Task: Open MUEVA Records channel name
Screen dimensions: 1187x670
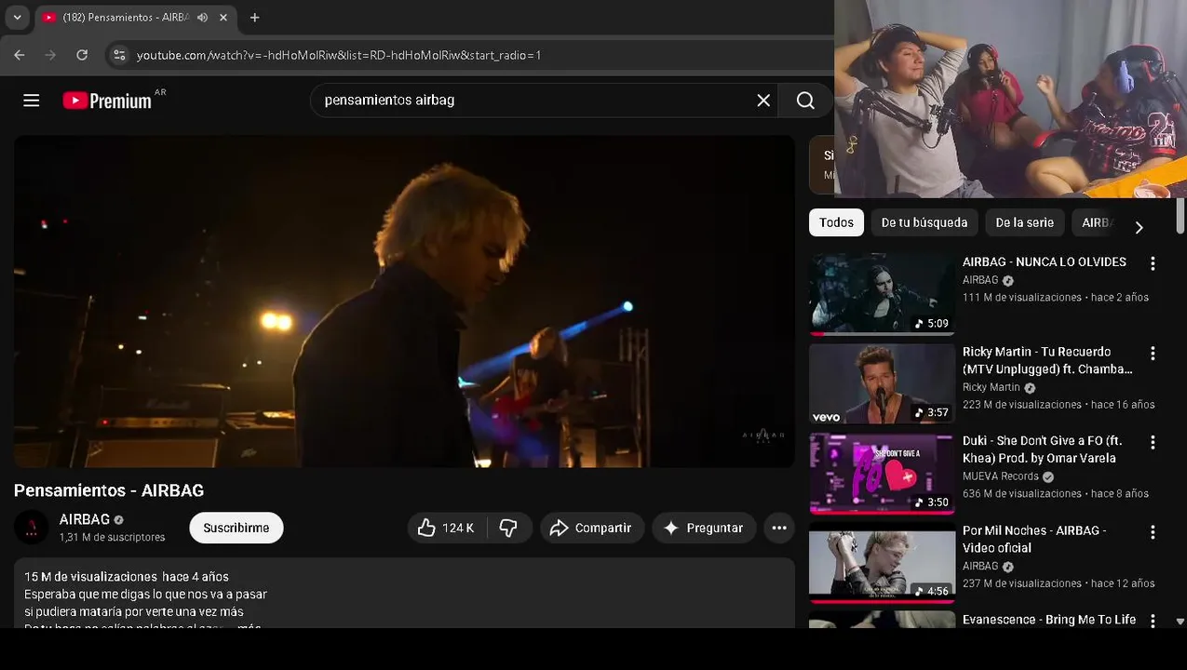Action: coord(1000,476)
